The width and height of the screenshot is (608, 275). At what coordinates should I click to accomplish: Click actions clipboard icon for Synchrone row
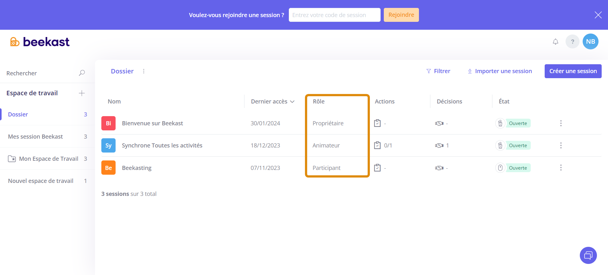(x=377, y=145)
